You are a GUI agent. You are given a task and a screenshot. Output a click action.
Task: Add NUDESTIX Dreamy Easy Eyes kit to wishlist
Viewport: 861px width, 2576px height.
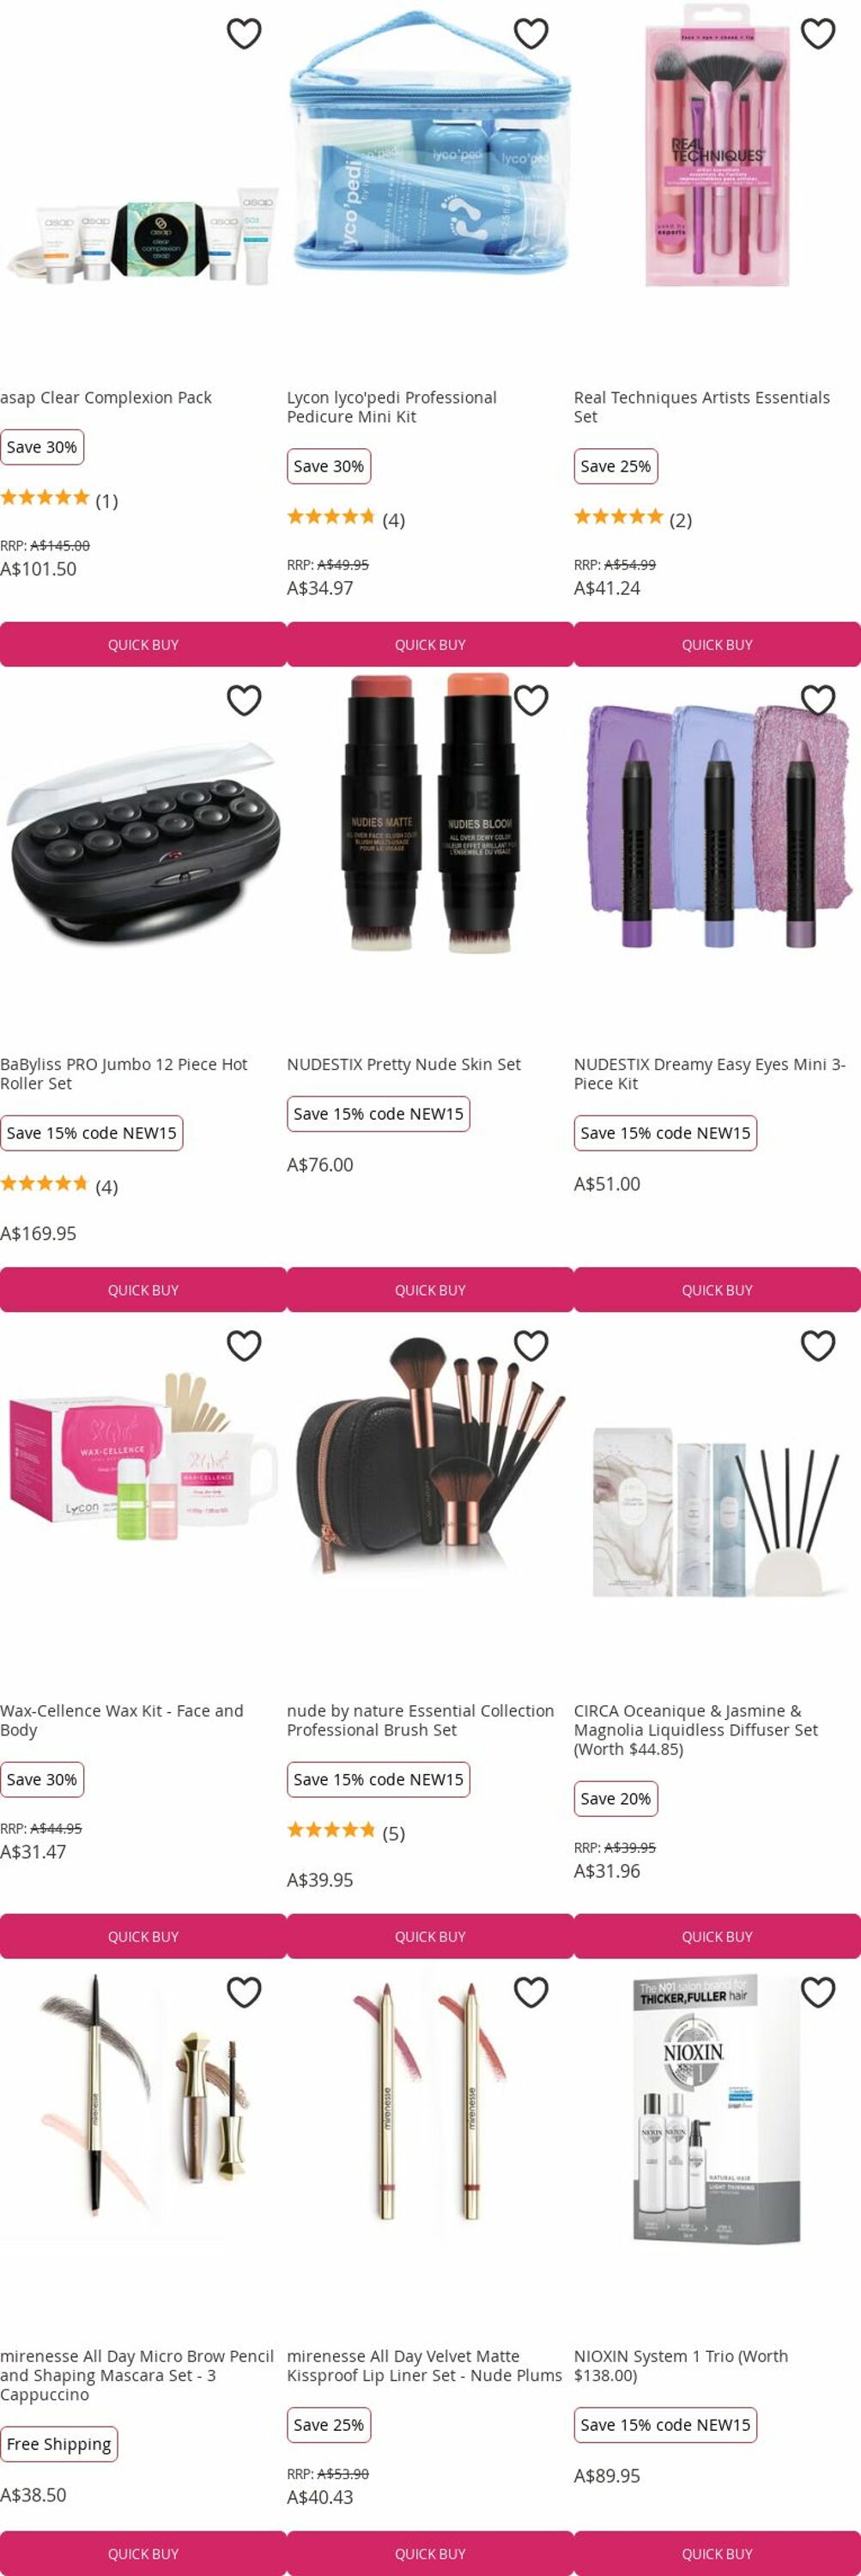[818, 700]
